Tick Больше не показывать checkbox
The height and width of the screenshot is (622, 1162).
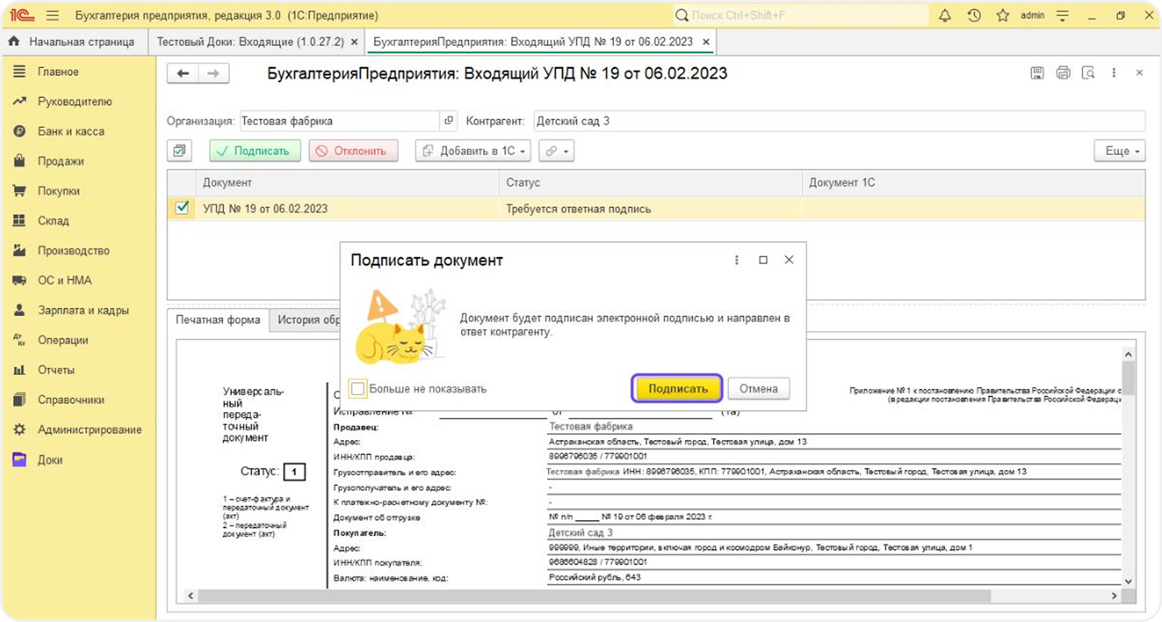357,388
